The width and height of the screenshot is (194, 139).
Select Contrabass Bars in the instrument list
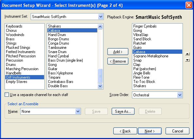tap(73, 82)
